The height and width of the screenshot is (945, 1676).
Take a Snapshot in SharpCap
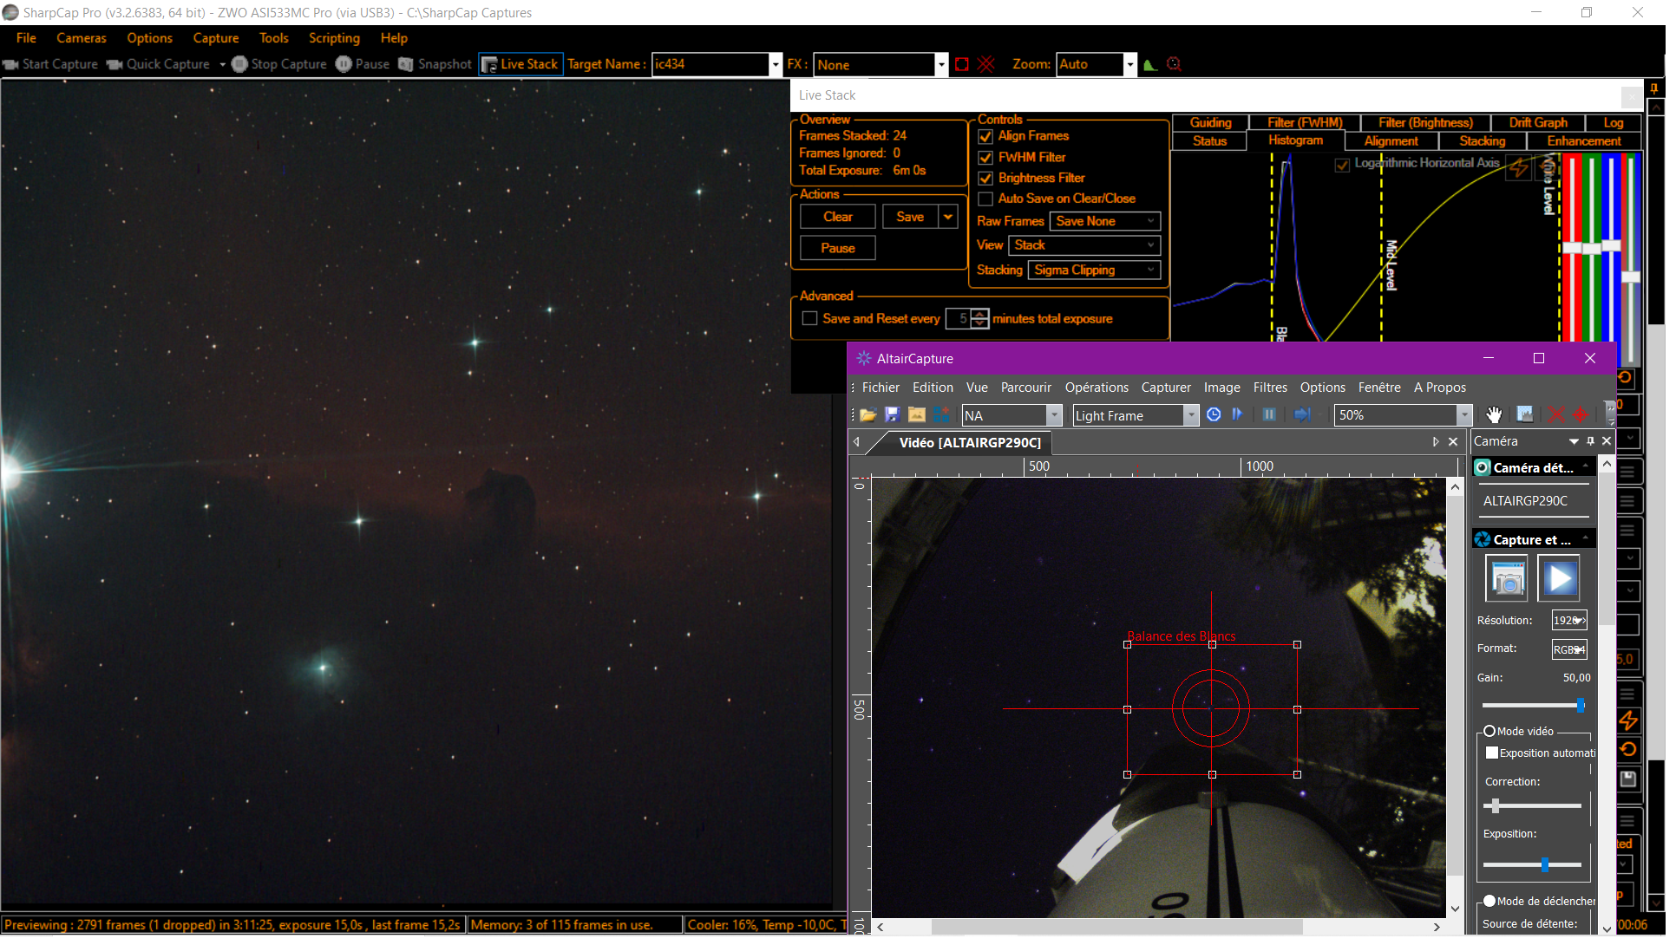pyautogui.click(x=435, y=64)
